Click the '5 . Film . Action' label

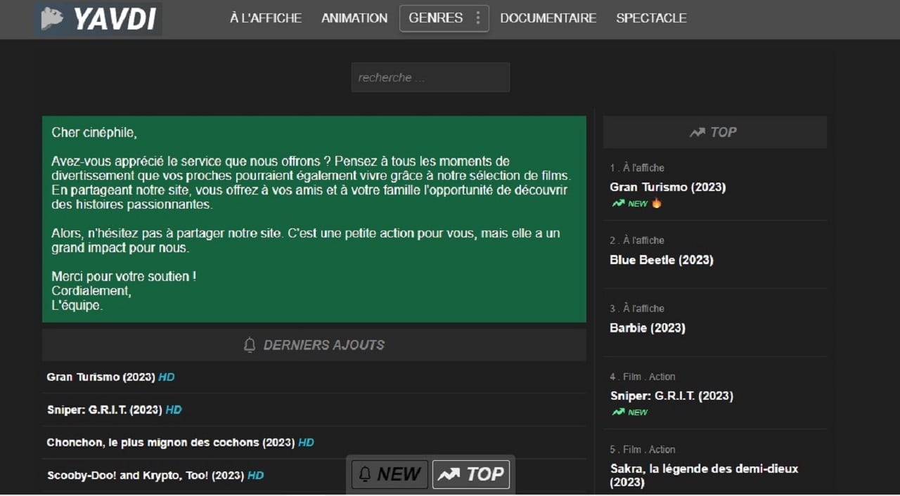pos(643,450)
